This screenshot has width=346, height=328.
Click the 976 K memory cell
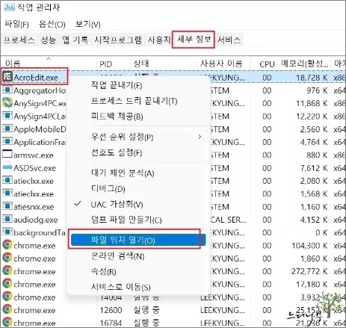point(317,90)
